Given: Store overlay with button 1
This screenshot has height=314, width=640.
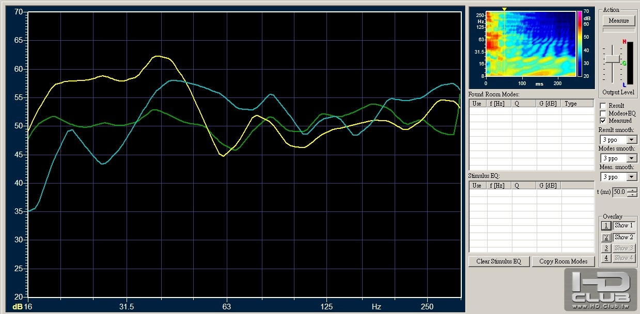Looking at the screenshot, I should 606,226.
